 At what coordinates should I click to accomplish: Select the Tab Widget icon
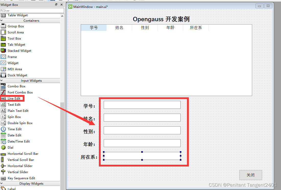click(x=3, y=45)
